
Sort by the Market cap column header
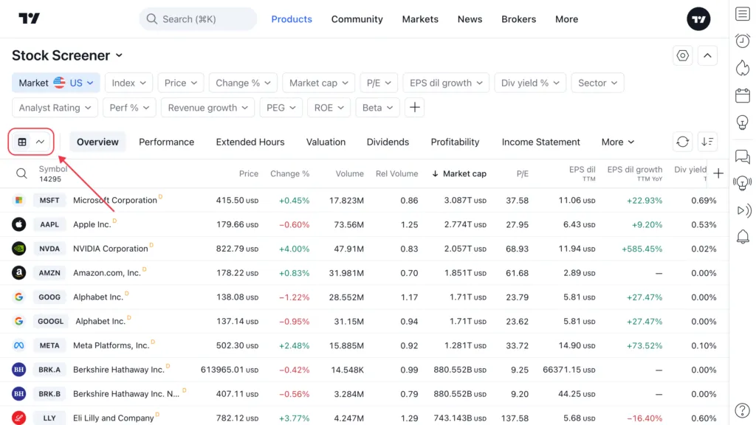point(459,173)
